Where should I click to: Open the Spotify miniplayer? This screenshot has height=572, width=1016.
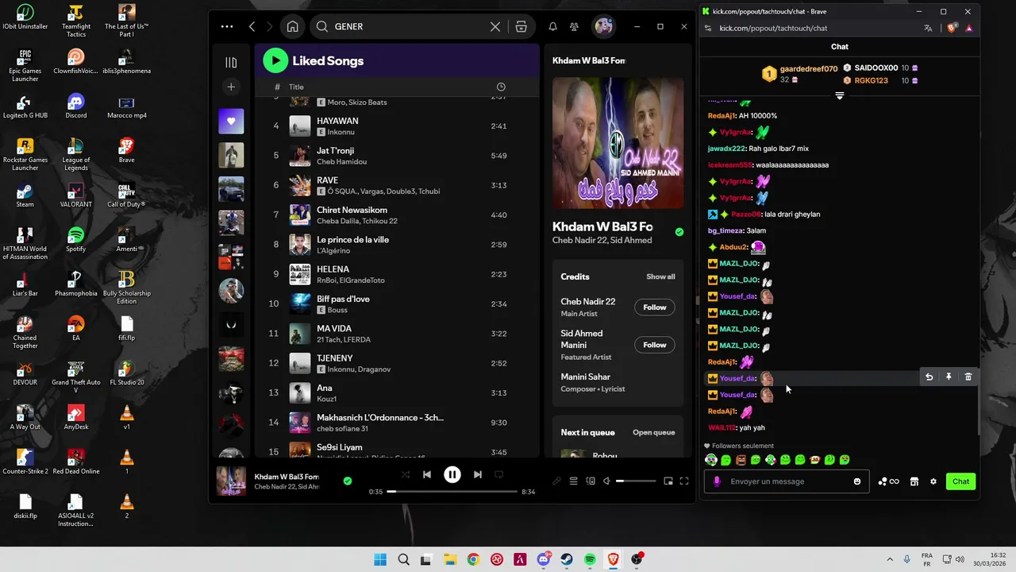[x=668, y=481]
